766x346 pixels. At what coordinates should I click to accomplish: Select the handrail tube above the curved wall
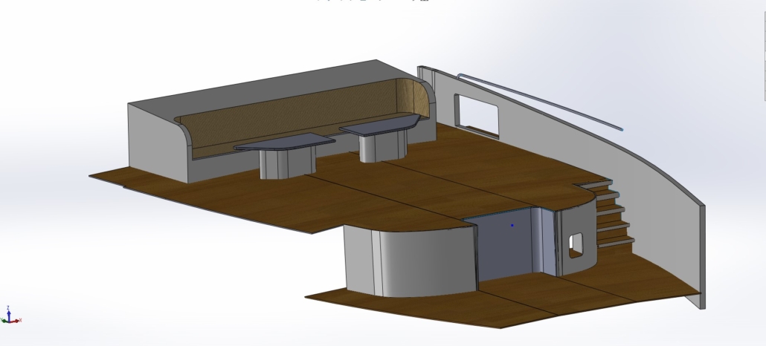pos(535,99)
